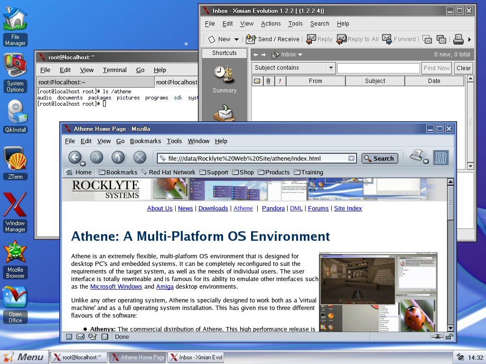
Task: Open Support bookmark folder in Mozilla
Action: coord(214,173)
